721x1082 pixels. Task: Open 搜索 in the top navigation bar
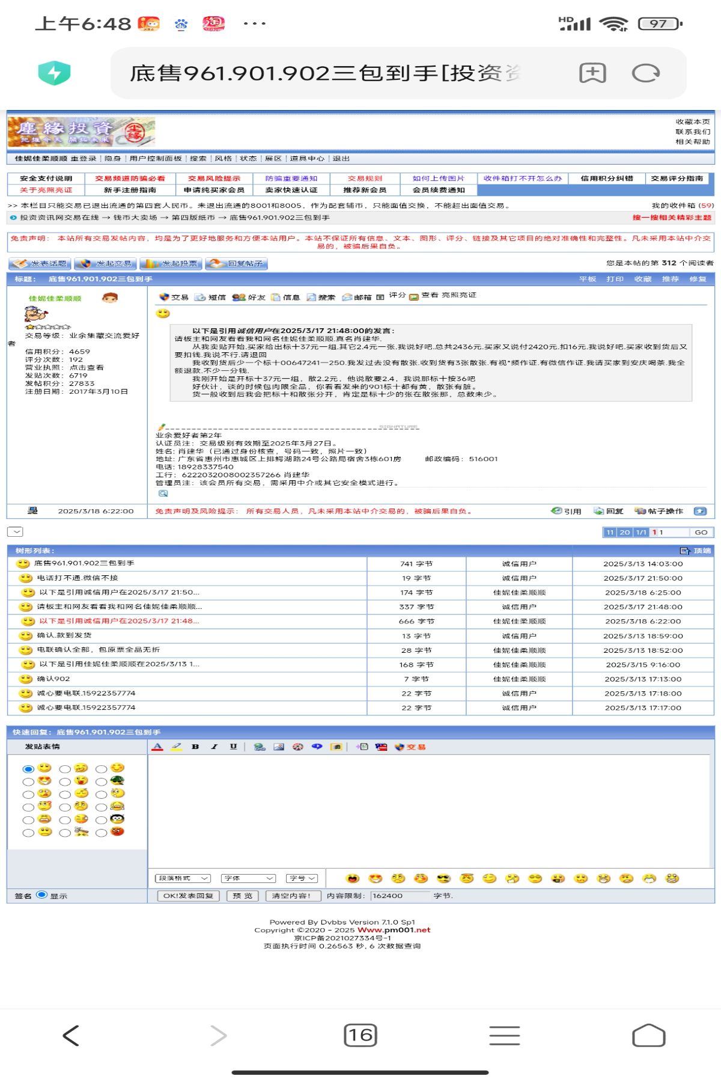point(198,159)
